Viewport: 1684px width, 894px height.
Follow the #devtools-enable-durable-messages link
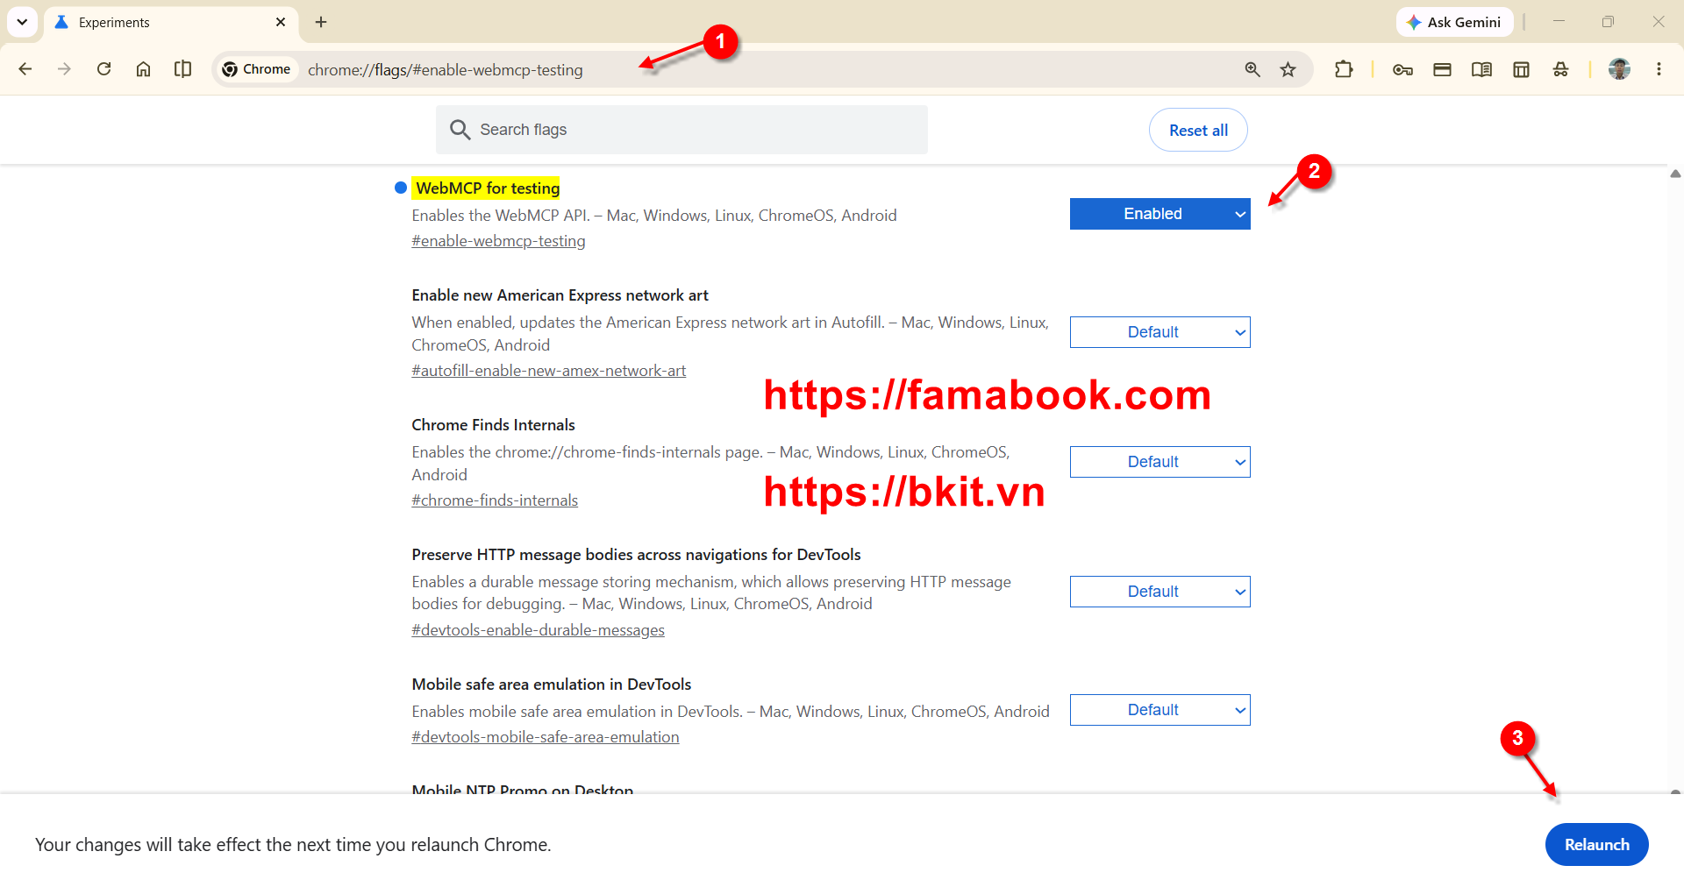[539, 630]
